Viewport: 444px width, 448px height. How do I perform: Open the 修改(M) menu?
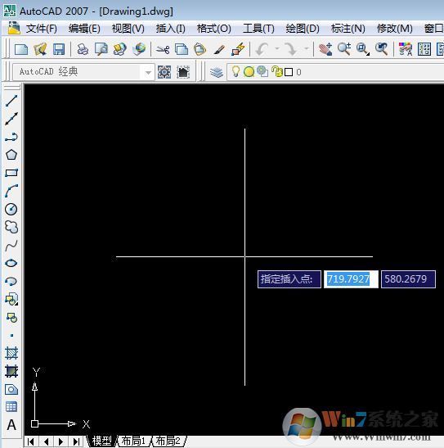[395, 29]
